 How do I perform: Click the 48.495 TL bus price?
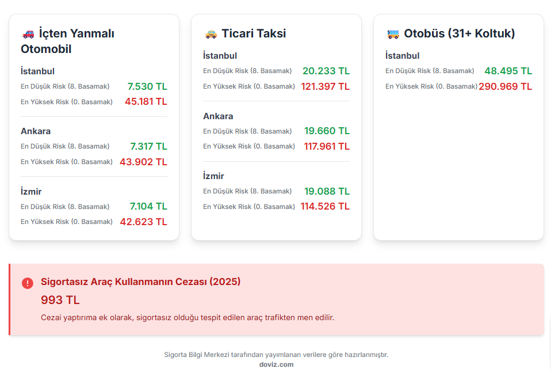point(508,71)
